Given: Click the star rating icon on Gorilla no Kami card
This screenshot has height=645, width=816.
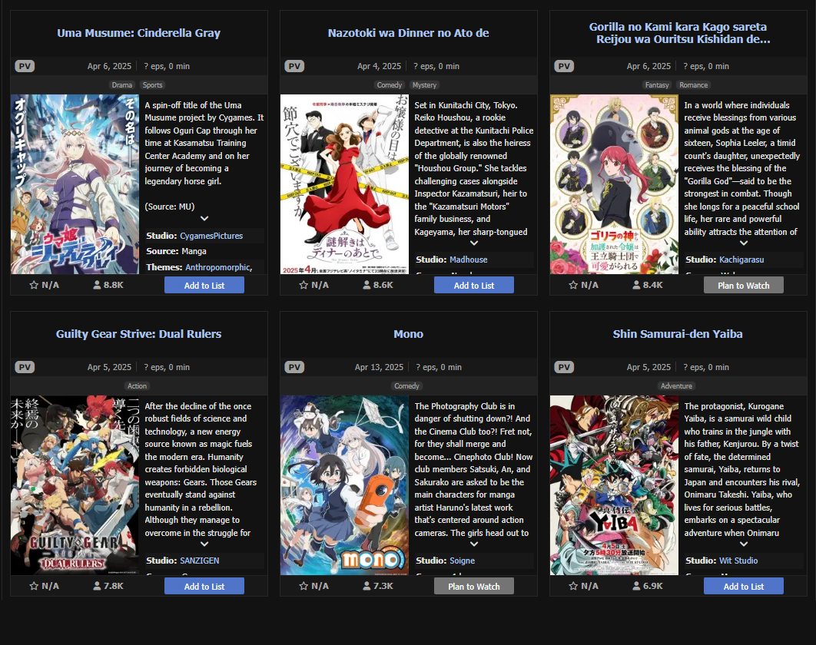Looking at the screenshot, I should pos(573,285).
